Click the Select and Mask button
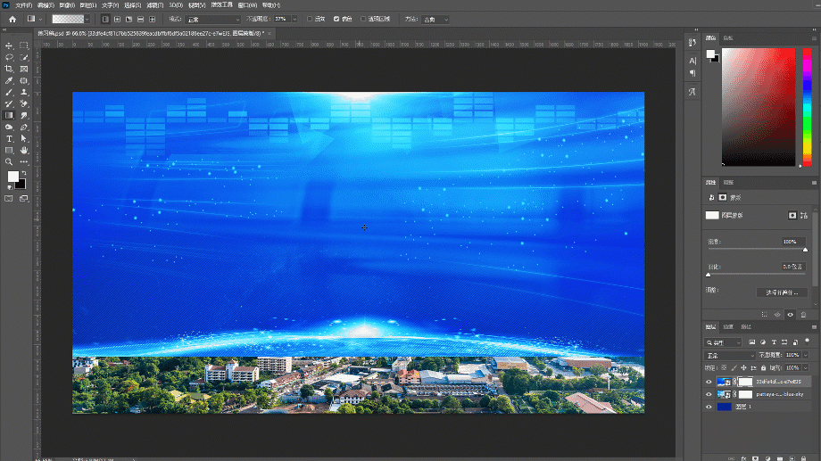Screen dimensions: 821x461 pos(782,292)
